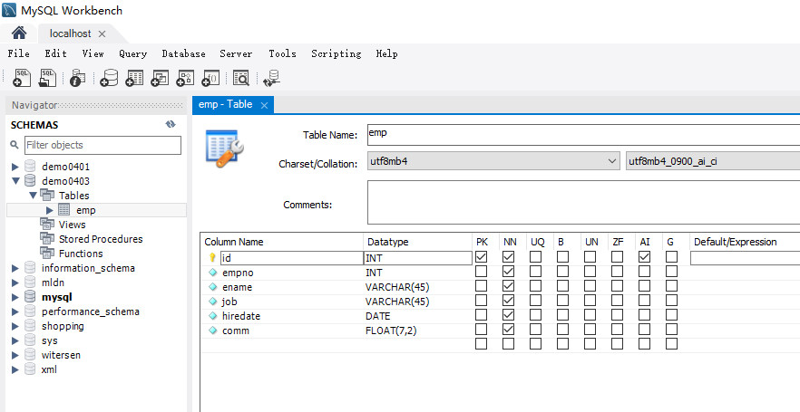Click the Default/Expression field for id
Image resolution: width=800 pixels, height=412 pixels.
[745, 258]
